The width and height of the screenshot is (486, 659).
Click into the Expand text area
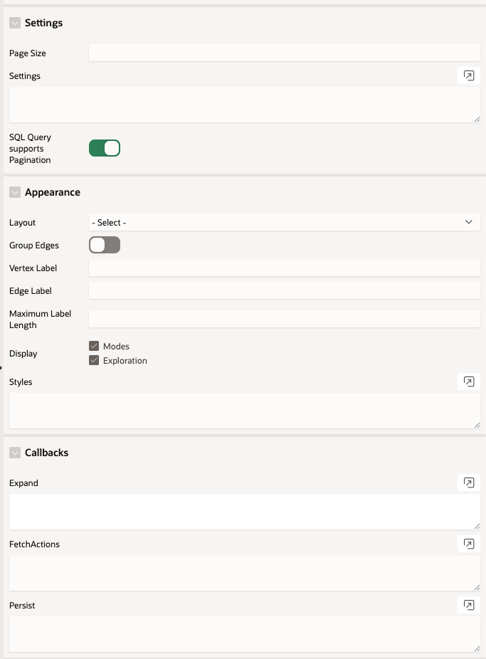(245, 512)
